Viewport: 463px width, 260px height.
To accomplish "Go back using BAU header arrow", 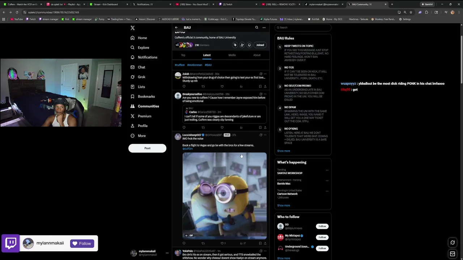I will pos(177,27).
